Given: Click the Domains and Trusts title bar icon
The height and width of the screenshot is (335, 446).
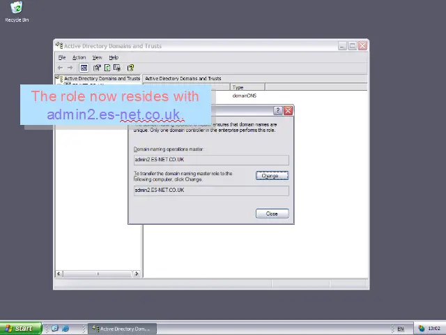Looking at the screenshot, I should (x=59, y=45).
